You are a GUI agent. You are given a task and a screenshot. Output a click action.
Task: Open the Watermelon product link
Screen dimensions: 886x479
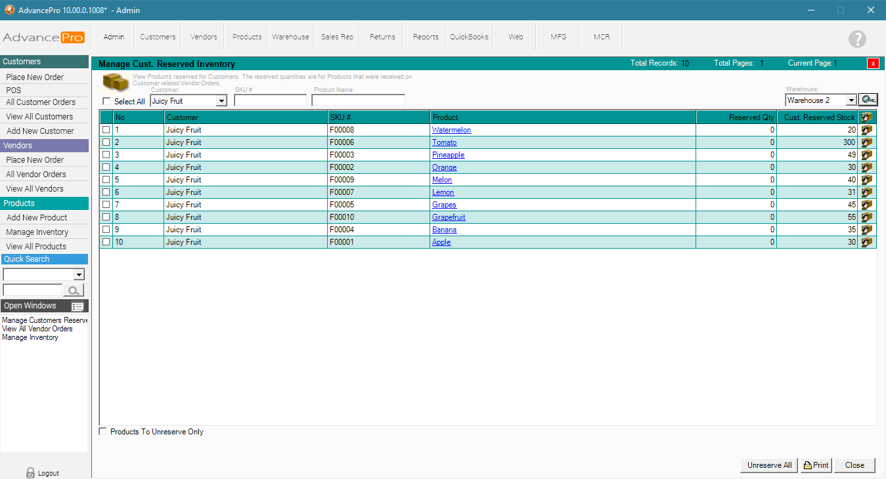pyautogui.click(x=451, y=130)
